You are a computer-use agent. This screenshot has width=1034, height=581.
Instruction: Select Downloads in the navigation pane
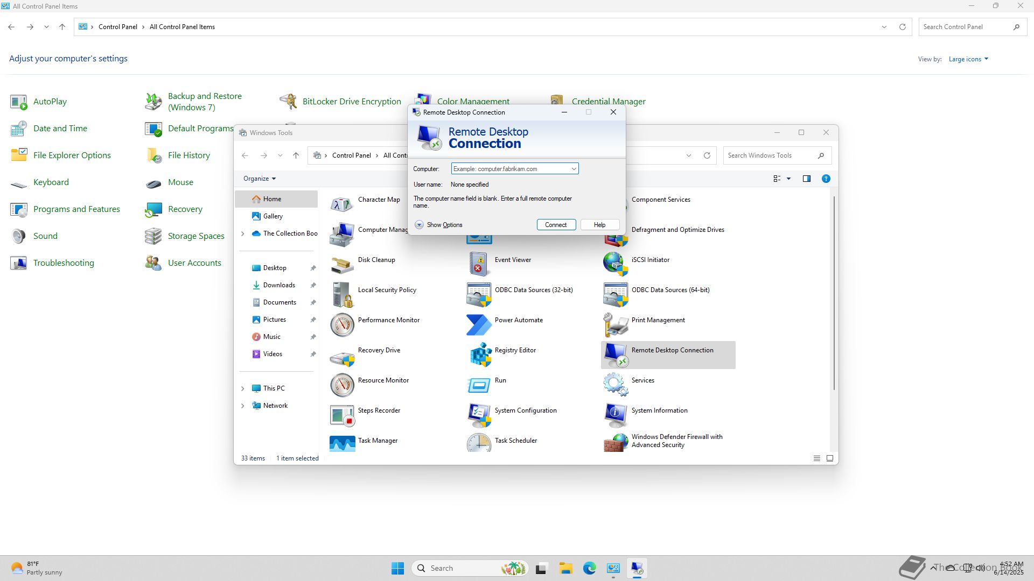click(278, 285)
